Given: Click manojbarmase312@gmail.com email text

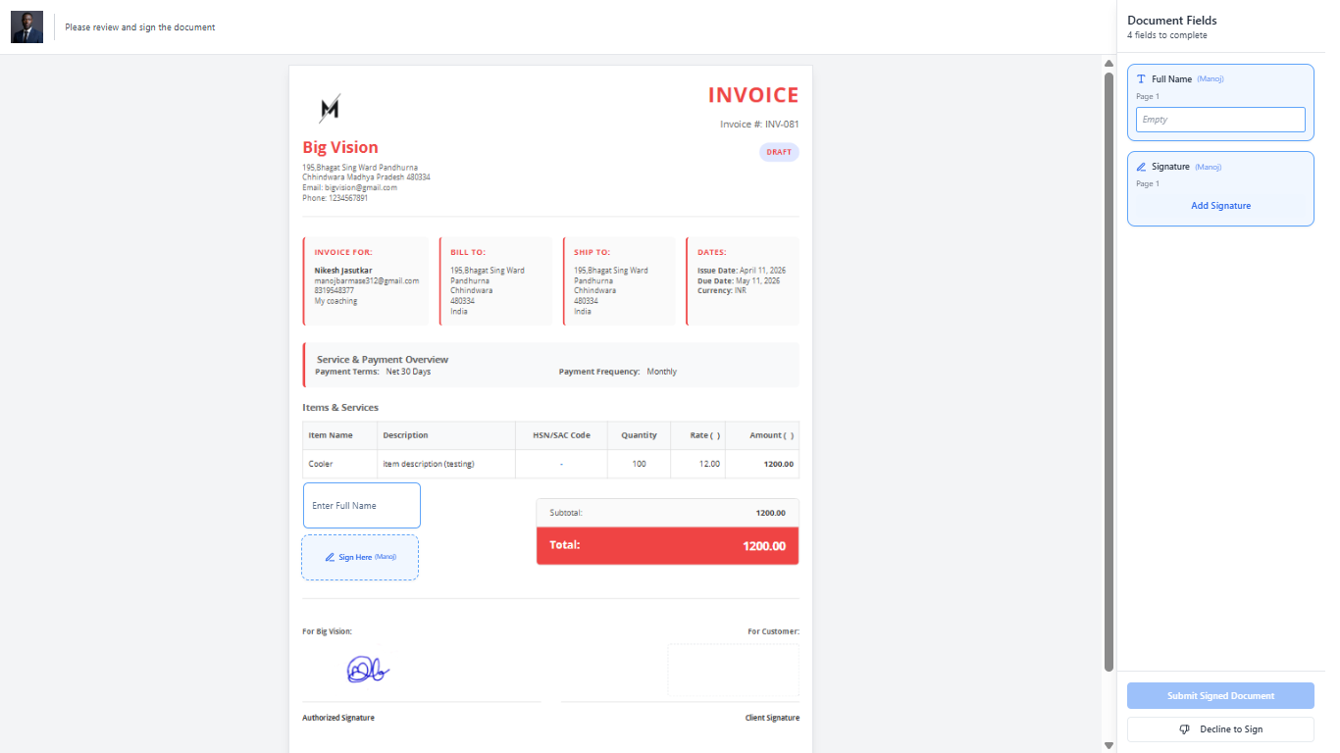Looking at the screenshot, I should pyautogui.click(x=367, y=280).
